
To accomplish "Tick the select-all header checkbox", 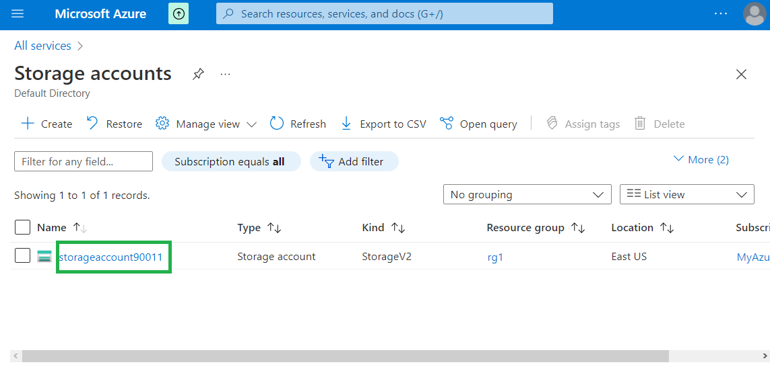I will point(23,227).
